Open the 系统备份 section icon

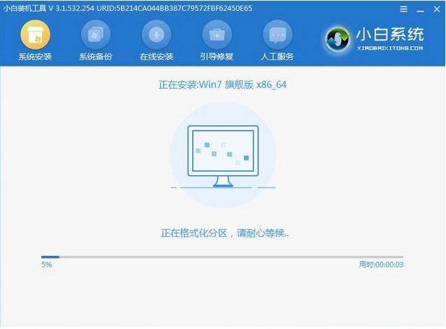pyautogui.click(x=96, y=35)
